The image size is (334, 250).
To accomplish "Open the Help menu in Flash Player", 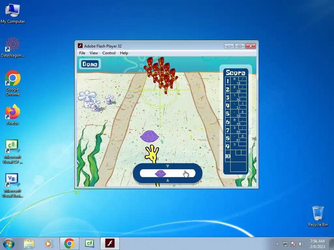I will 124,53.
